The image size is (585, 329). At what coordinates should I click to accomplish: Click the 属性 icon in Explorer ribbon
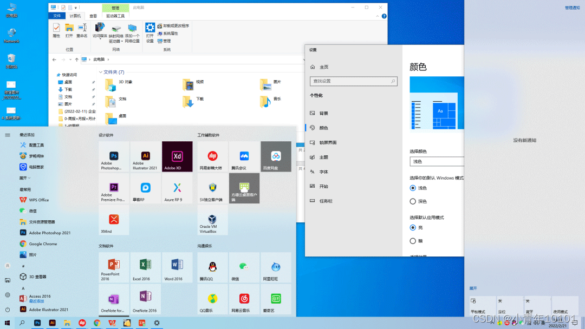56,30
